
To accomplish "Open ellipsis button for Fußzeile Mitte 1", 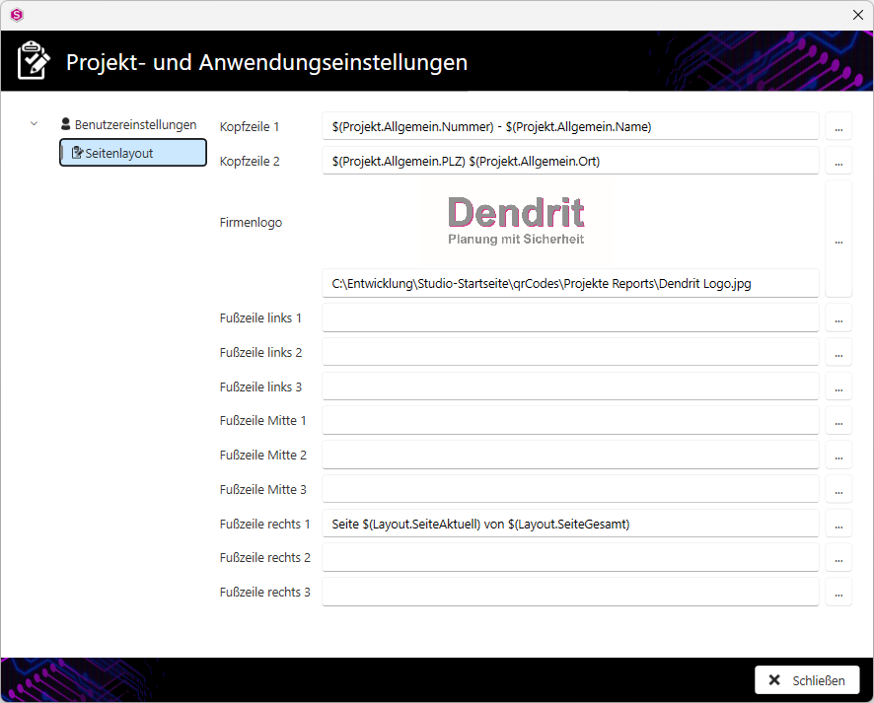I will pos(838,421).
